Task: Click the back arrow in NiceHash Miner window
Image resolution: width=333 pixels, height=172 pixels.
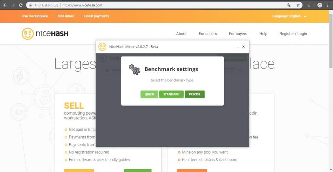Action: coord(103,58)
